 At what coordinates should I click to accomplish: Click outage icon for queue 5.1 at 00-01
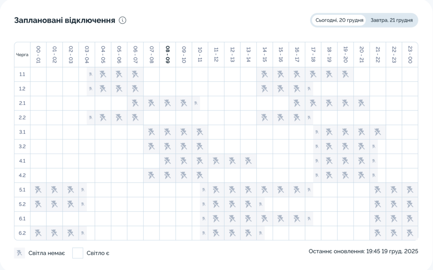38,190
